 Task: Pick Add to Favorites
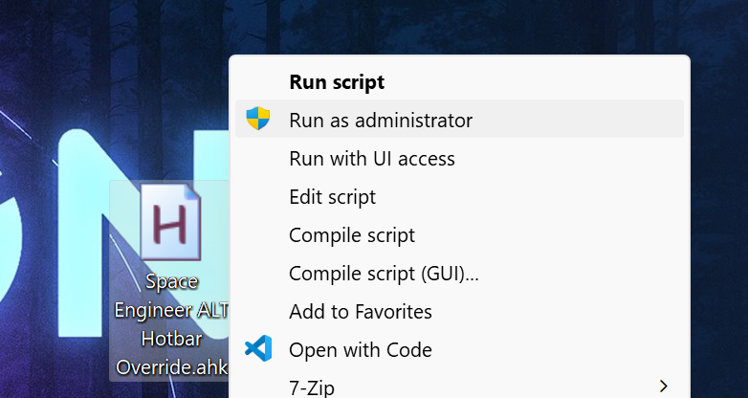(x=360, y=312)
